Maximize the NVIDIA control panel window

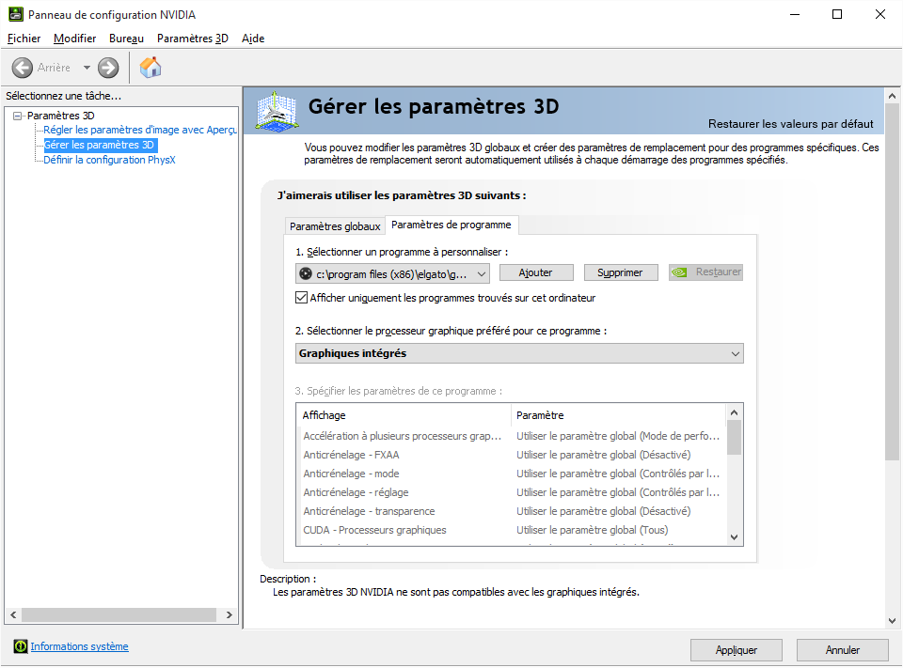(x=837, y=14)
